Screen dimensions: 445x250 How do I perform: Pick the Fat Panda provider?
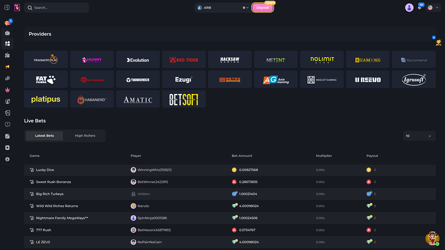[x=46, y=79]
